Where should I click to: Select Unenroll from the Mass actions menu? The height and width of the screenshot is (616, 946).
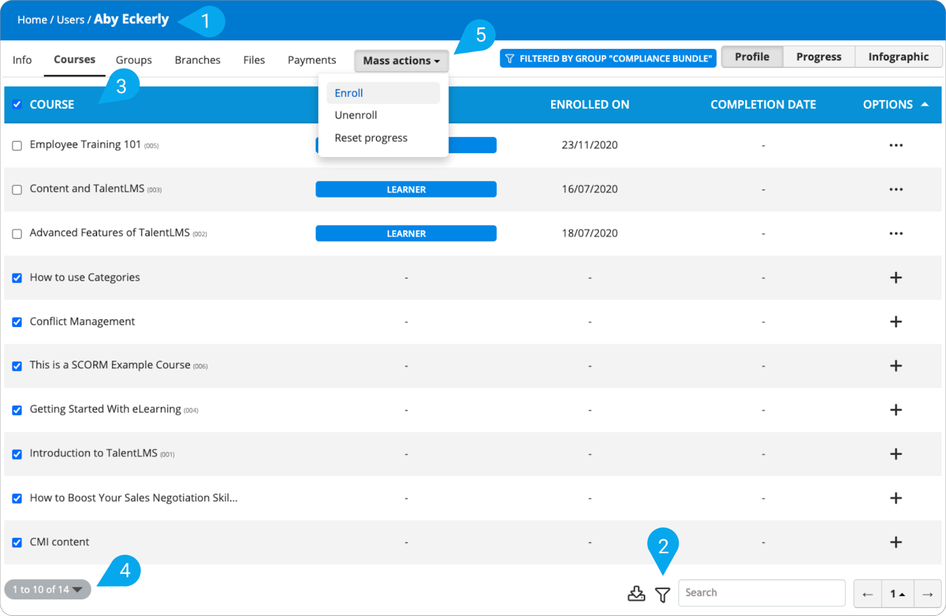[356, 115]
